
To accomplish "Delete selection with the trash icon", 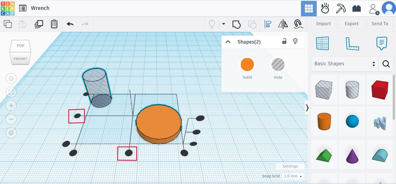I will [x=54, y=24].
